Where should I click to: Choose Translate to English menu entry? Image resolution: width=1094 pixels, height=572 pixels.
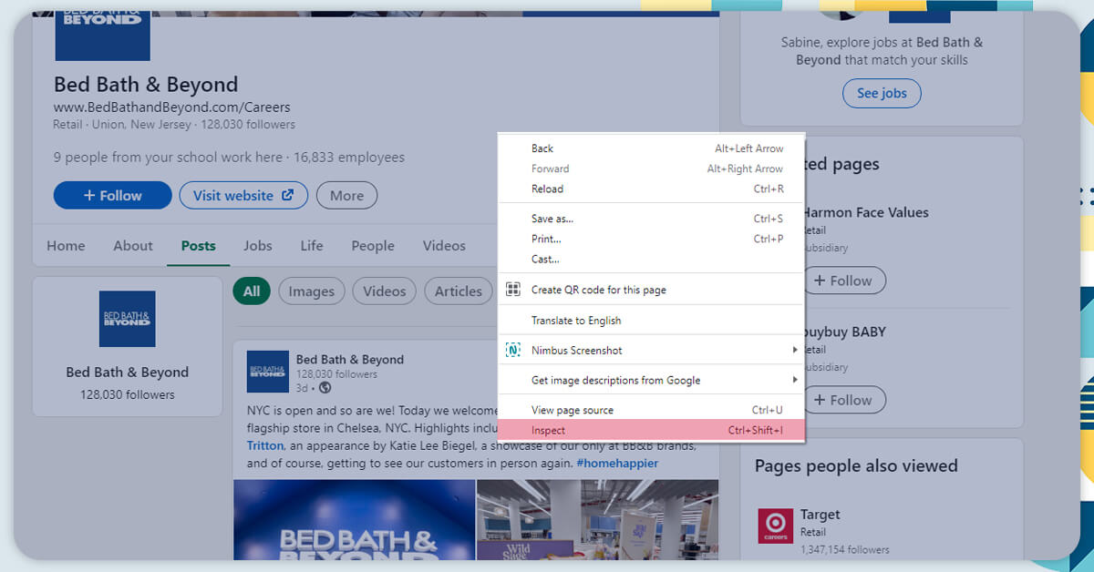click(651, 320)
